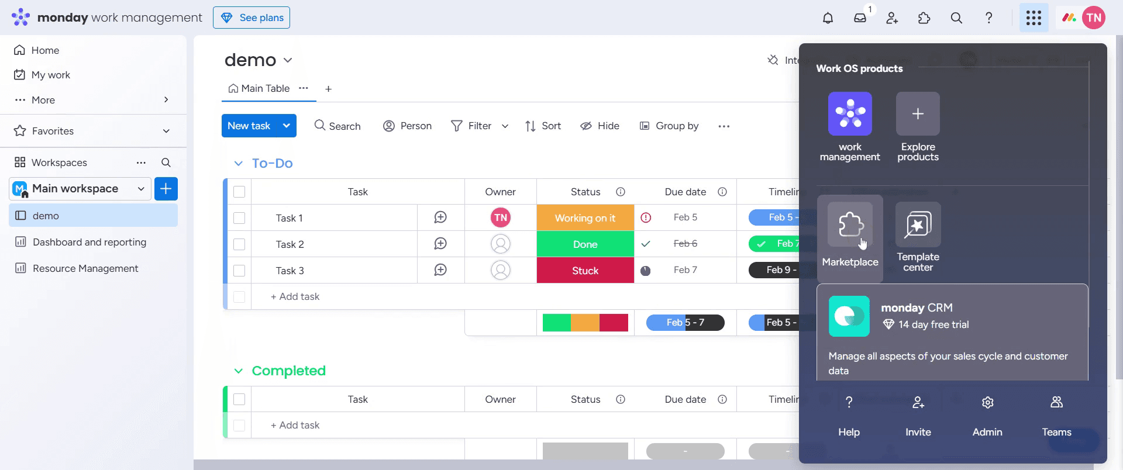Viewport: 1123px width, 470px height.
Task: Switch to Main Table tab
Action: 259,88
